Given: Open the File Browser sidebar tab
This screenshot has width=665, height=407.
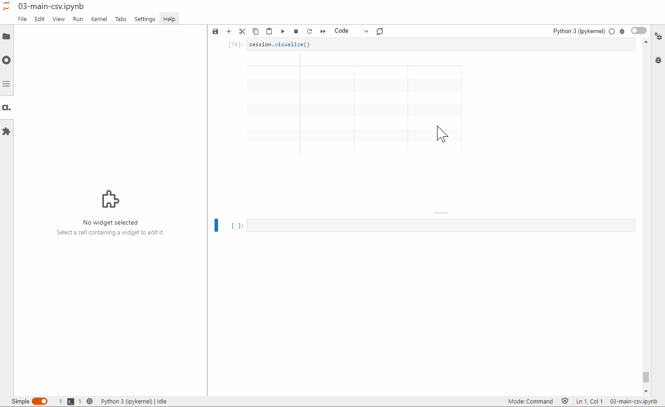Looking at the screenshot, I should (6, 36).
